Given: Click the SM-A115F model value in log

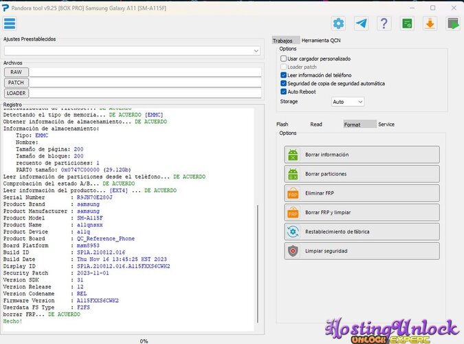Looking at the screenshot, I should point(89,218).
